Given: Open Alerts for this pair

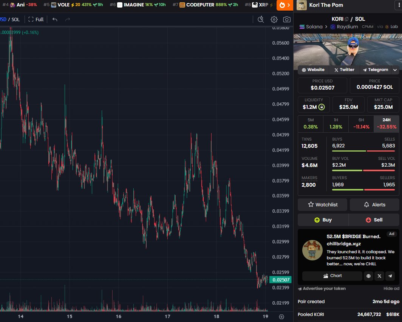Looking at the screenshot, I should pyautogui.click(x=374, y=204).
